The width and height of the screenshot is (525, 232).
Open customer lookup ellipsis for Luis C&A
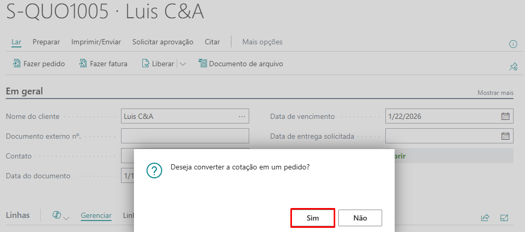242,116
